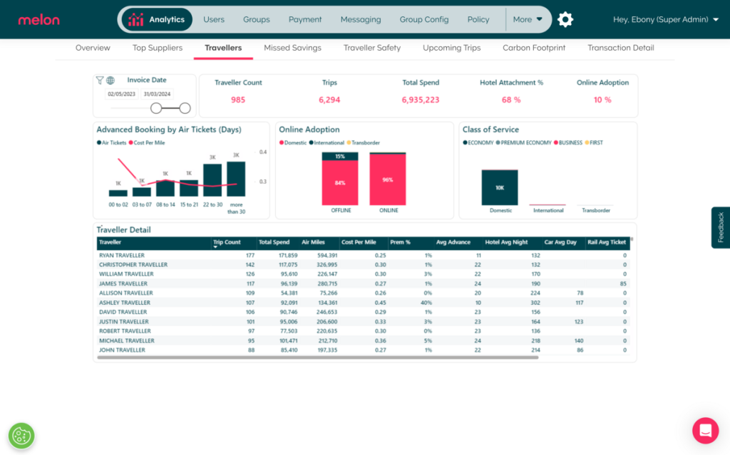Open the Transaction Detail tab

621,48
